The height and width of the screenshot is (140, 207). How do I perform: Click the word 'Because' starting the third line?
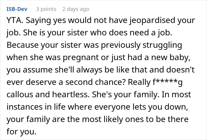tap(22, 45)
